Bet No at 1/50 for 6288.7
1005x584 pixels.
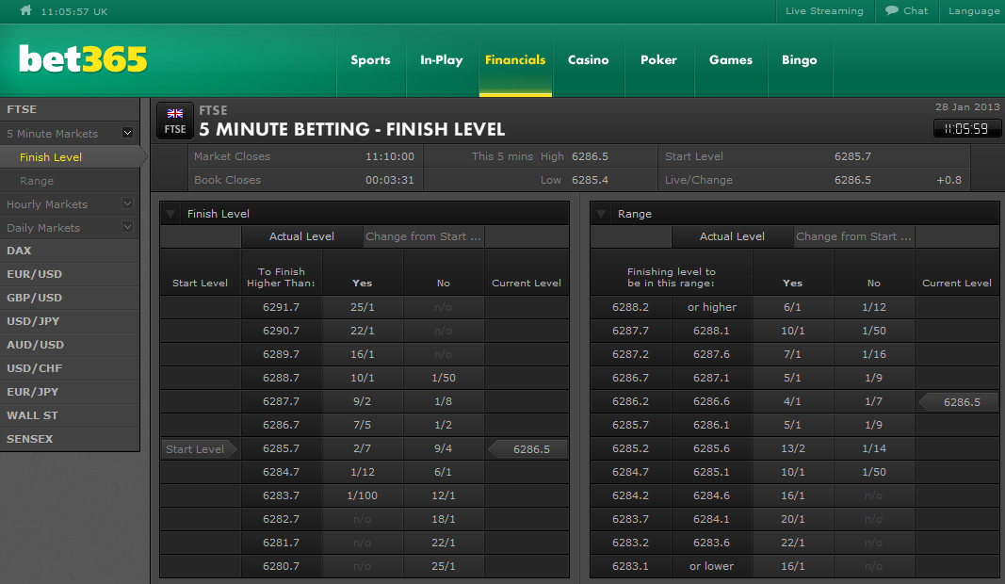pos(444,379)
